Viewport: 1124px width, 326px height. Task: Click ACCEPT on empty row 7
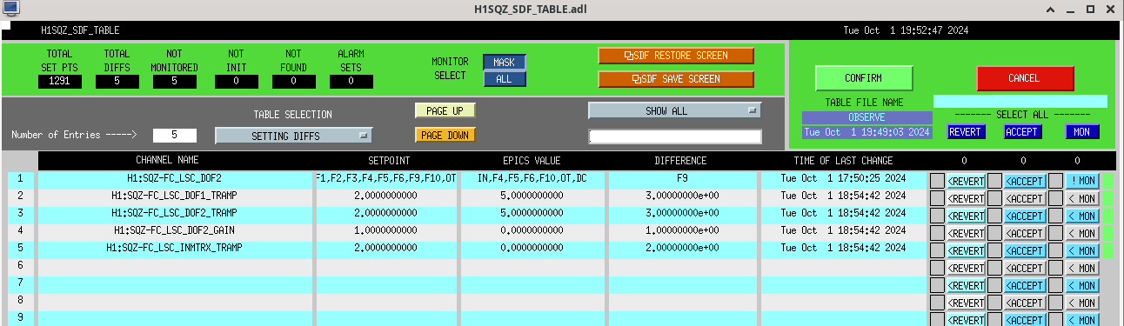coord(1025,285)
